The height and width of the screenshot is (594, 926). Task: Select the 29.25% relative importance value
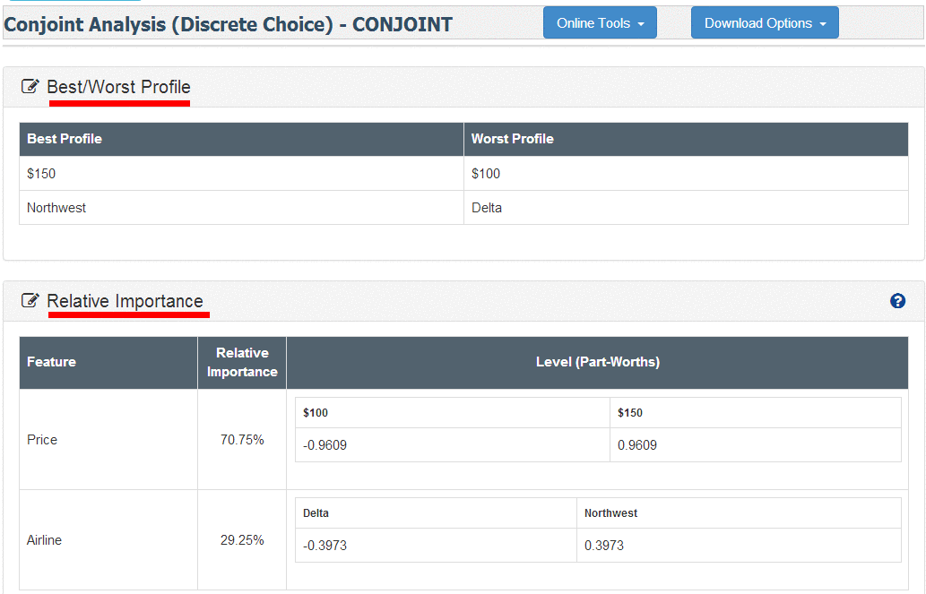tap(242, 540)
